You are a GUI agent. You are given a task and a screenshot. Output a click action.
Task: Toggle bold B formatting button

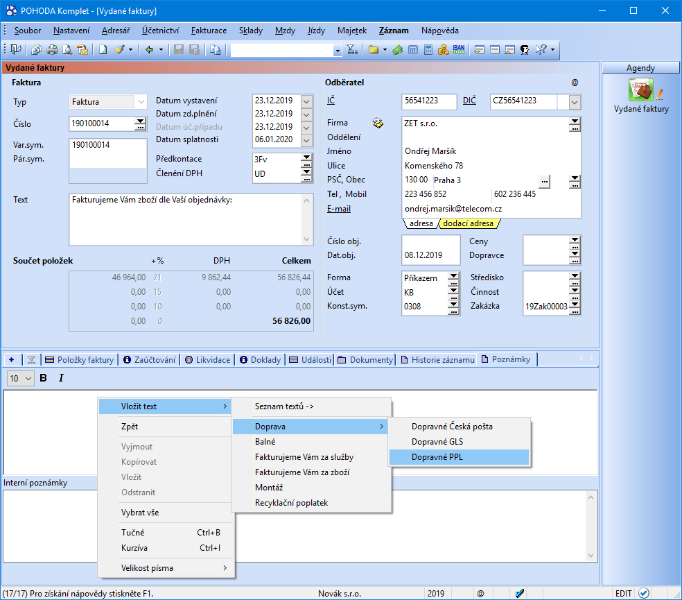43,378
